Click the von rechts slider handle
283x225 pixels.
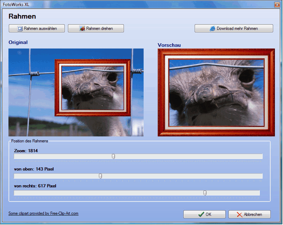click(205, 193)
